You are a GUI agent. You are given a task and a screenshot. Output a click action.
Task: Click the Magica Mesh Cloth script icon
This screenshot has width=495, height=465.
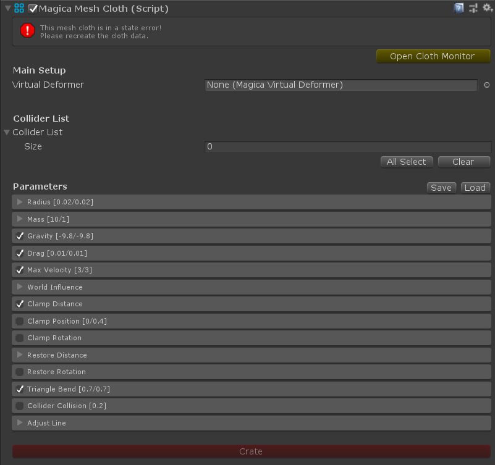pos(19,8)
